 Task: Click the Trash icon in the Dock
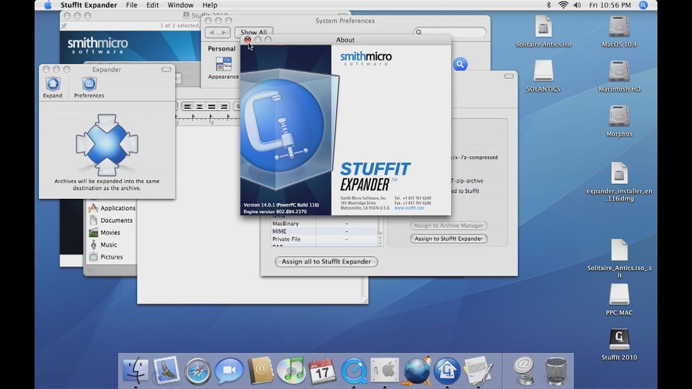(x=556, y=371)
